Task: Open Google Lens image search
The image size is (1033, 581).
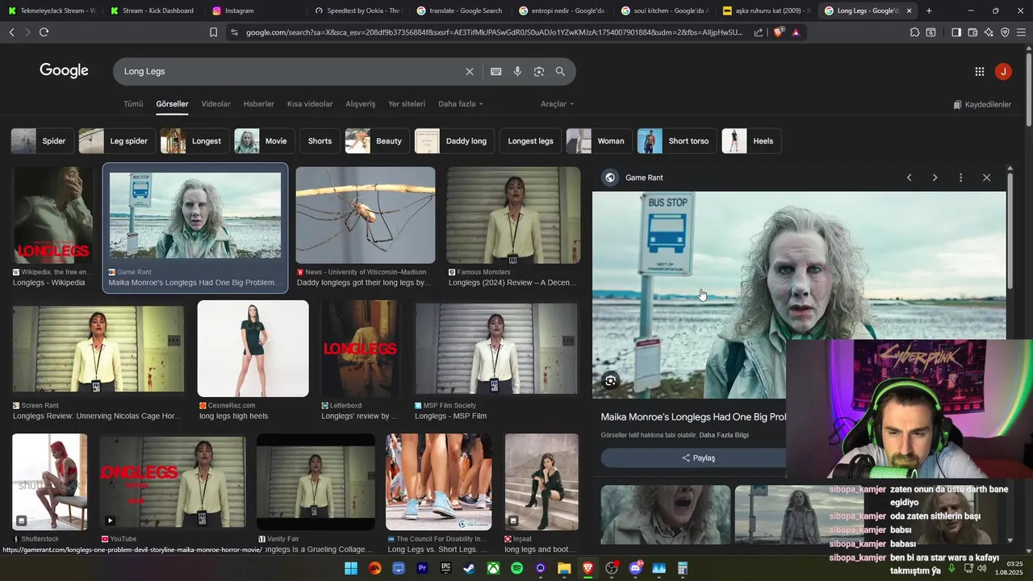Action: [x=539, y=72]
